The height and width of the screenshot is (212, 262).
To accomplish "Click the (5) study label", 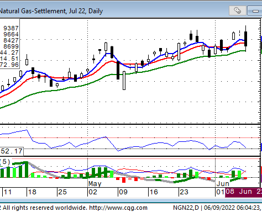I will (5, 162).
